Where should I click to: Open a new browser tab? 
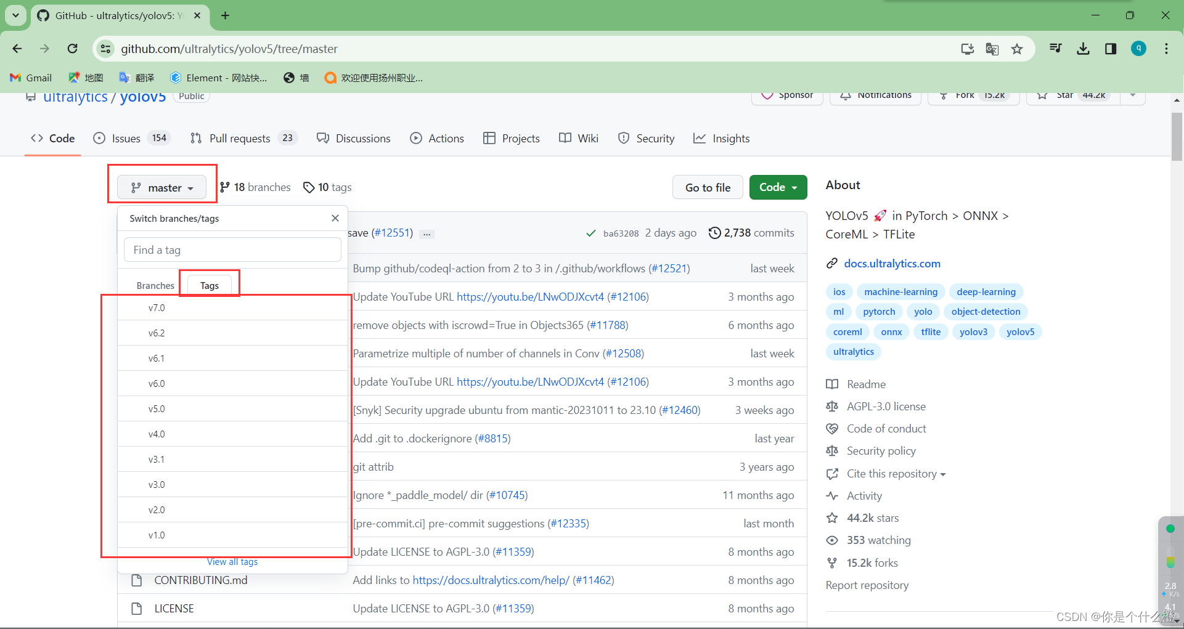click(226, 15)
